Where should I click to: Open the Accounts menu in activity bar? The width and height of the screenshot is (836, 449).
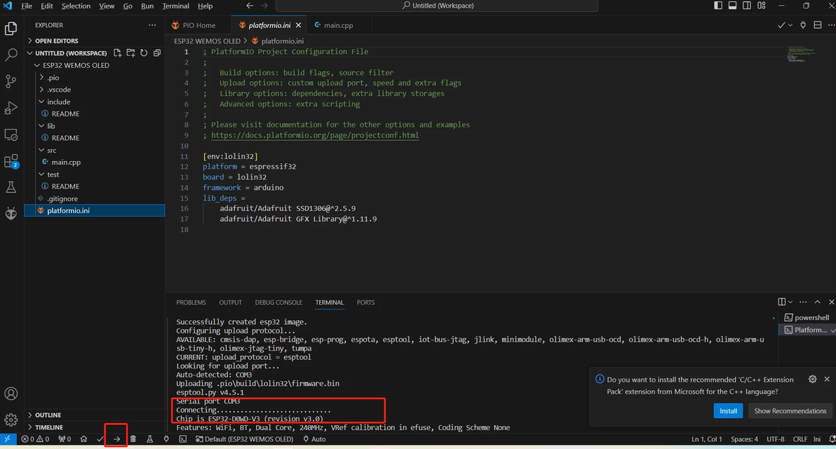(11, 394)
